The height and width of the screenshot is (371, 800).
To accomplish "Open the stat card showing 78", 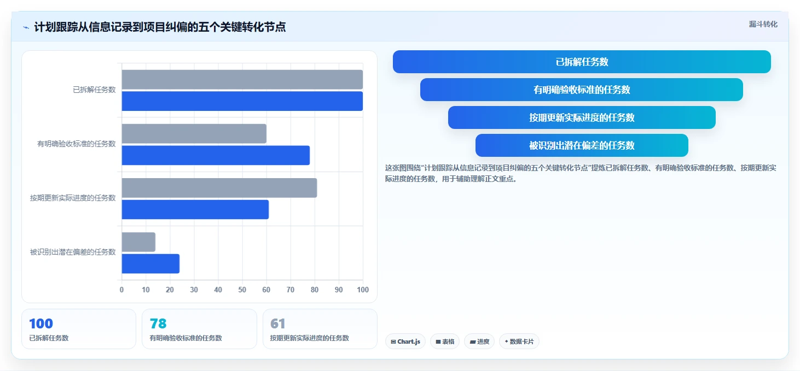I will (199, 329).
